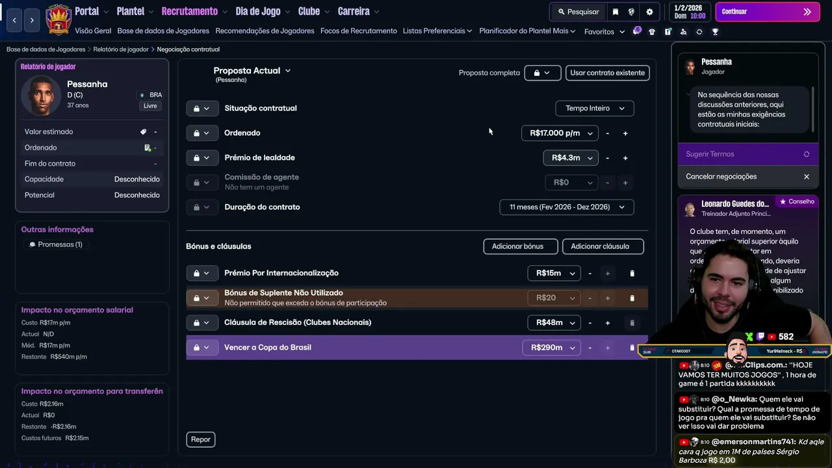Image resolution: width=832 pixels, height=468 pixels.
Task: Open messages icon with 6 badge
Action: click(636, 31)
